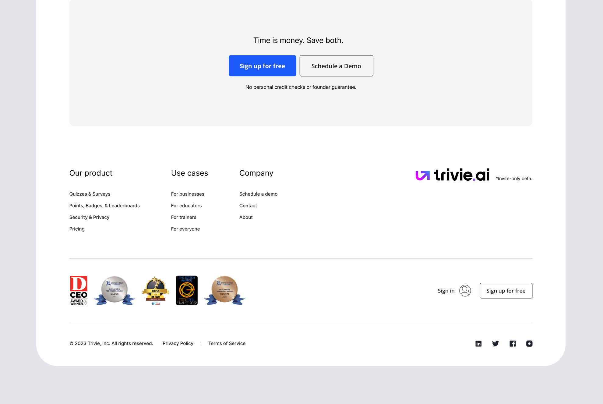The width and height of the screenshot is (603, 404).
Task: Click the Security & Privacy product link
Action: 89,217
